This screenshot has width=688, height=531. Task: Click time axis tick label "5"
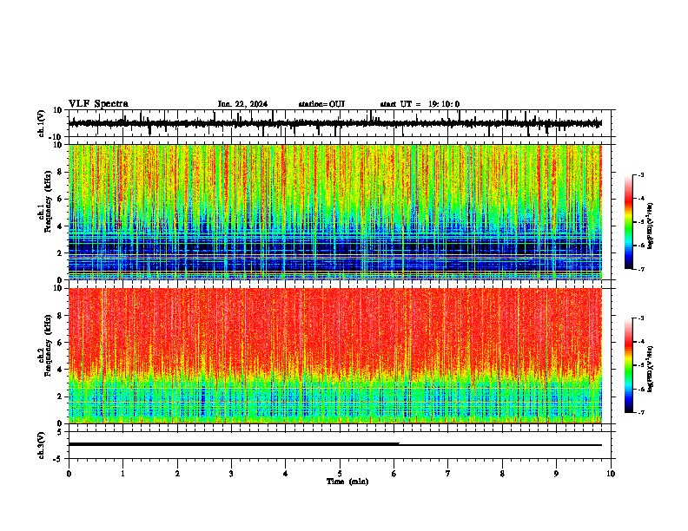340,474
